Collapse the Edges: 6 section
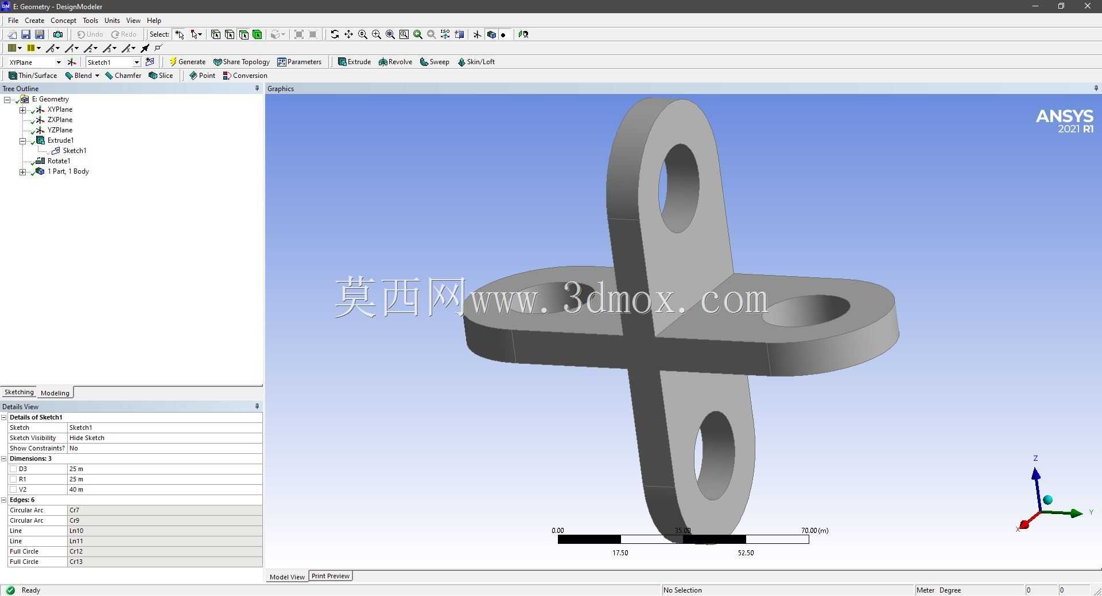 [x=4, y=500]
